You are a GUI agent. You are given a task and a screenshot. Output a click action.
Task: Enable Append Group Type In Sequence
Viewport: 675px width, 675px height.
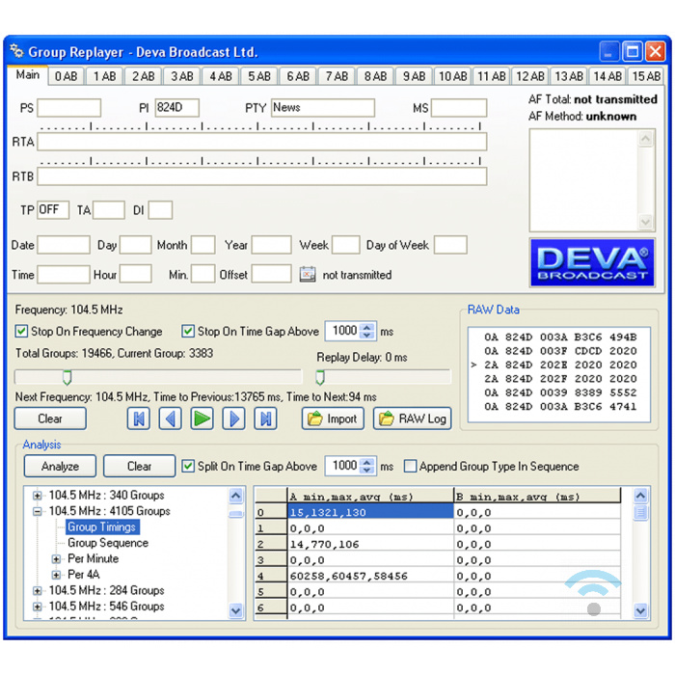tap(411, 467)
